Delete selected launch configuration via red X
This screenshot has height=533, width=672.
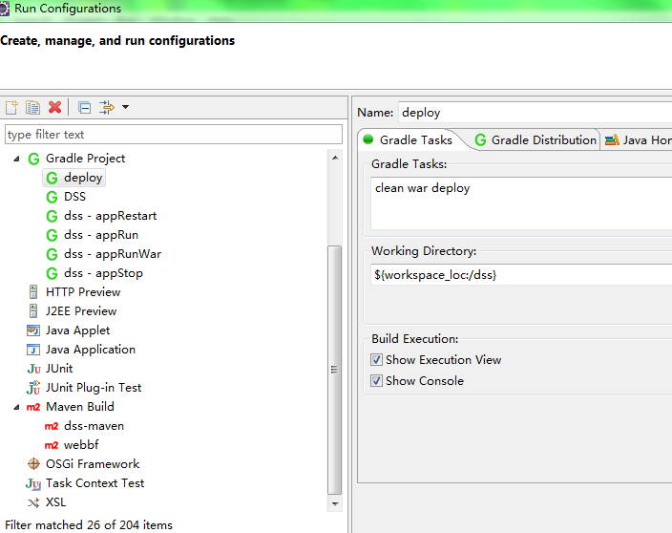54,107
